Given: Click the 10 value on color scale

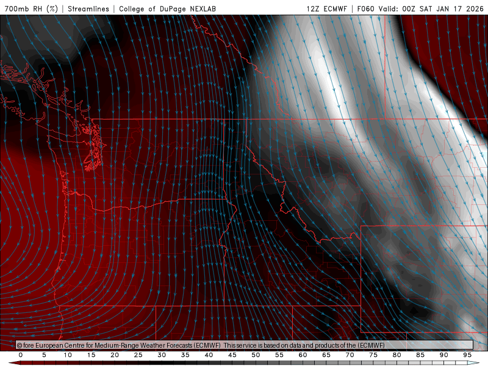Looking at the screenshot, I should pyautogui.click(x=68, y=355).
